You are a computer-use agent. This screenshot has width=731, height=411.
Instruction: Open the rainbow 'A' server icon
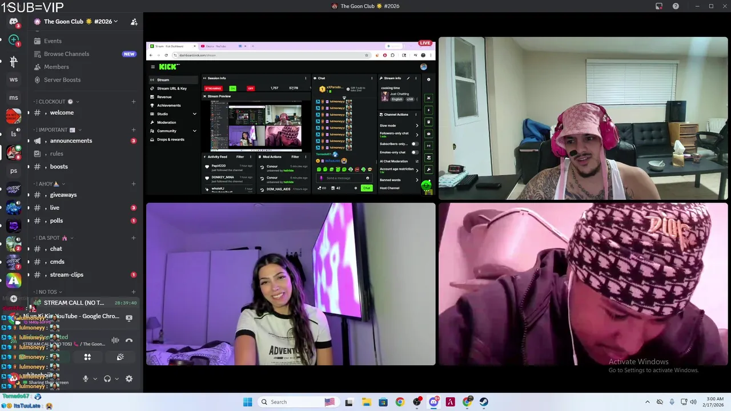click(14, 280)
